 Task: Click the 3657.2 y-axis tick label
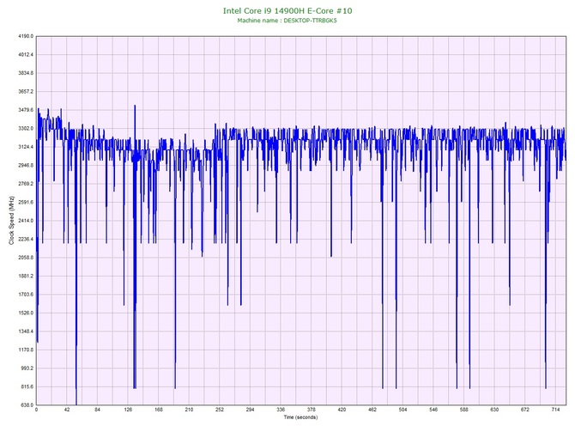[26, 91]
